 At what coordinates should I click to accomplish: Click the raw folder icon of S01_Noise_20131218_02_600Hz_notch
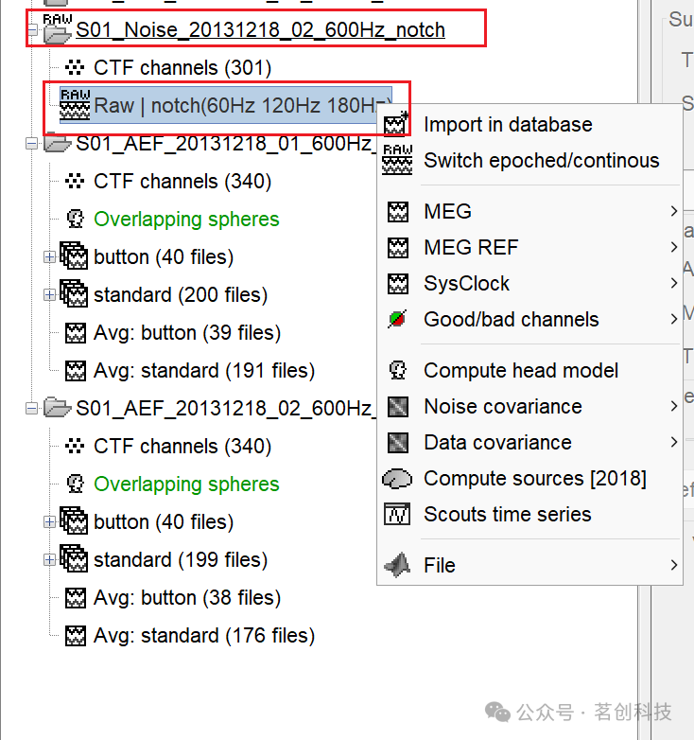tap(57, 29)
